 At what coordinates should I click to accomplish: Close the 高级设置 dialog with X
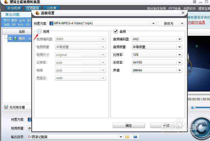pyautogui.click(x=183, y=13)
